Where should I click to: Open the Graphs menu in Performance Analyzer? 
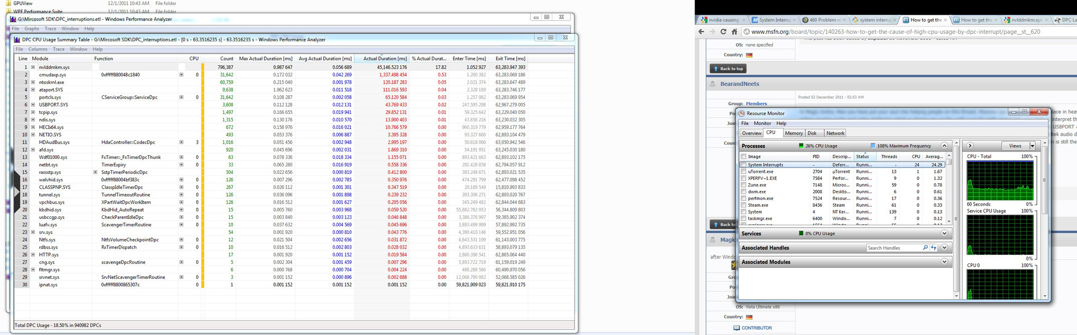[32, 29]
